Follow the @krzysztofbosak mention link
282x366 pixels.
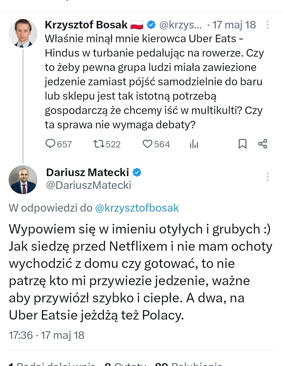tap(137, 208)
